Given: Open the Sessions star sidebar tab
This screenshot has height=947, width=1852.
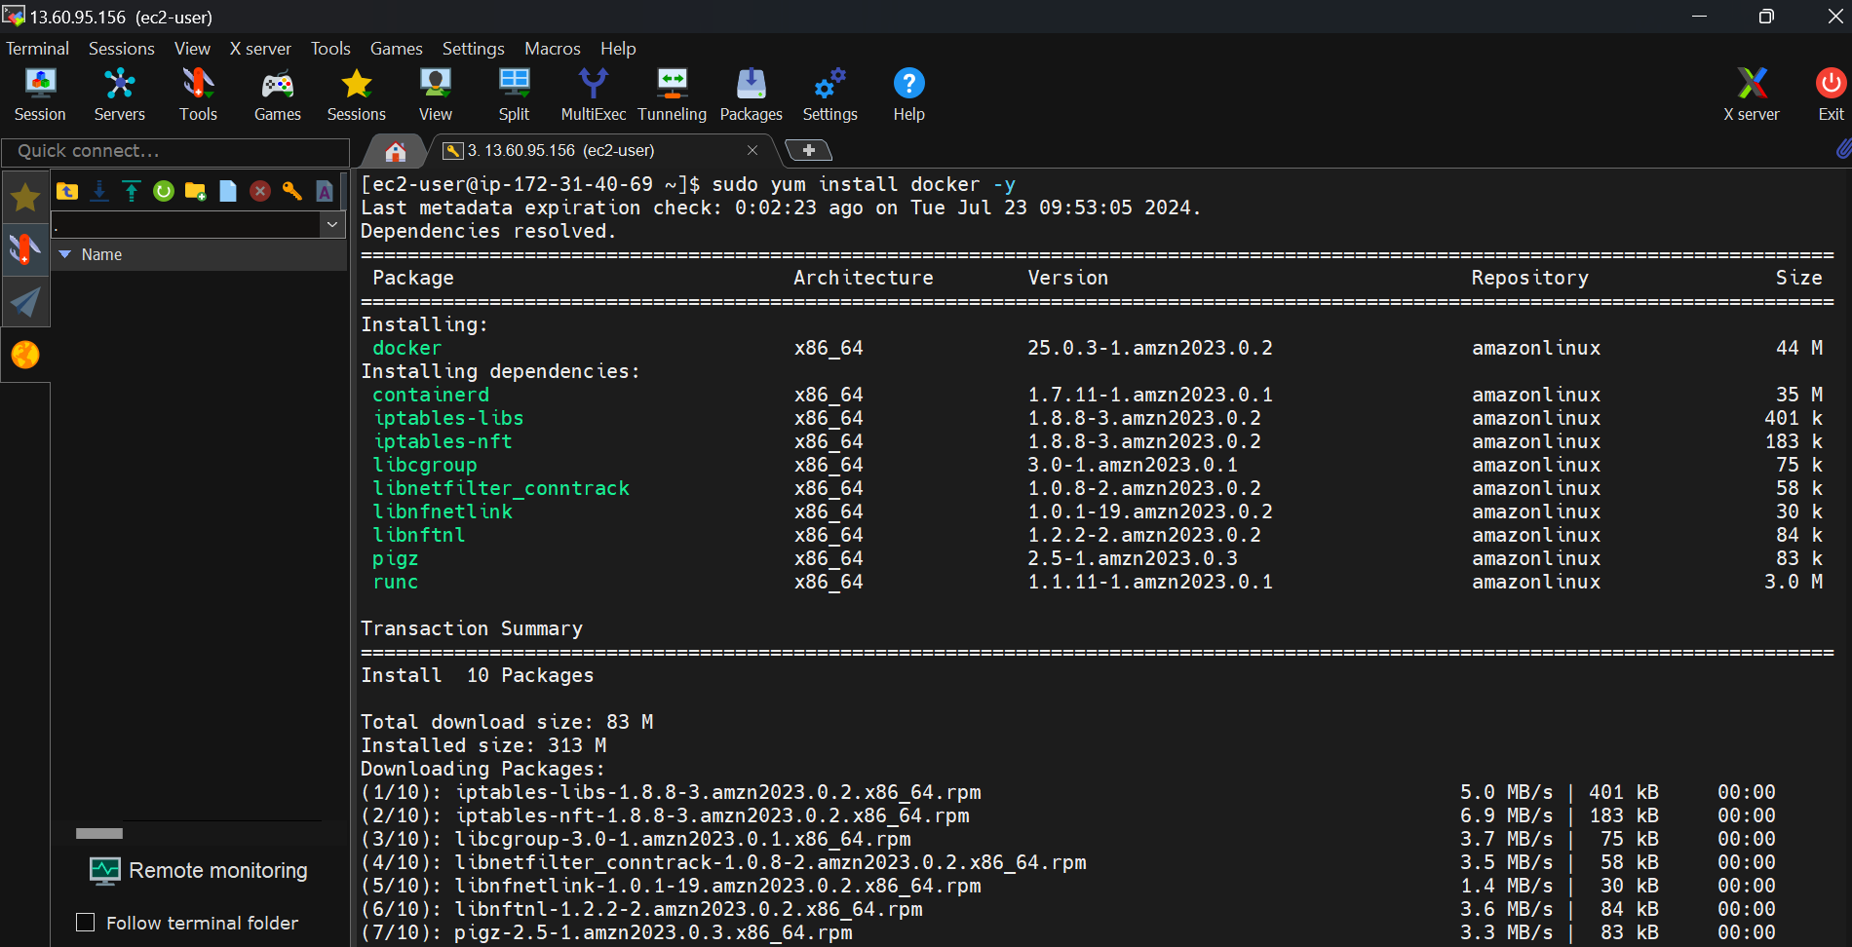Looking at the screenshot, I should click(25, 197).
